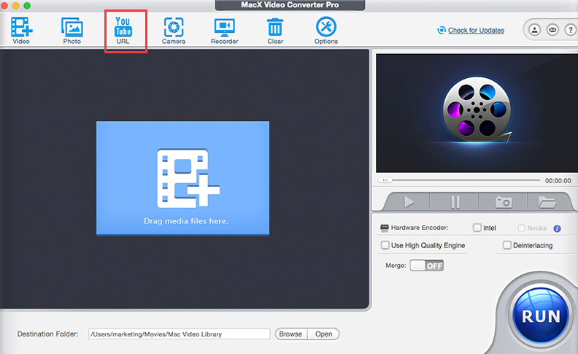Click the Destination Folder path field
Viewport: 578px width, 354px height.
[179, 334]
